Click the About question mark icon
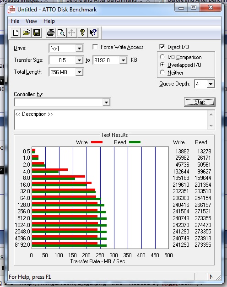This screenshot has width=227, height=287. pyautogui.click(x=82, y=33)
